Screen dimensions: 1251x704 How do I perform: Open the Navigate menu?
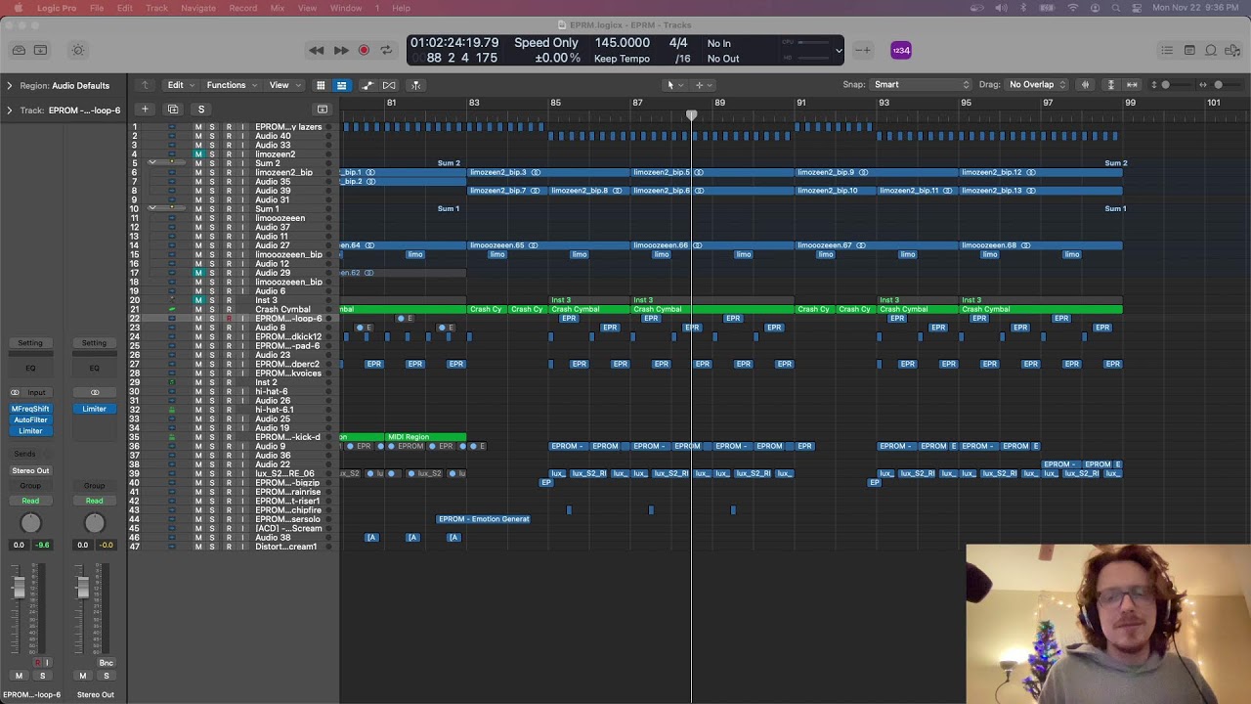point(198,8)
